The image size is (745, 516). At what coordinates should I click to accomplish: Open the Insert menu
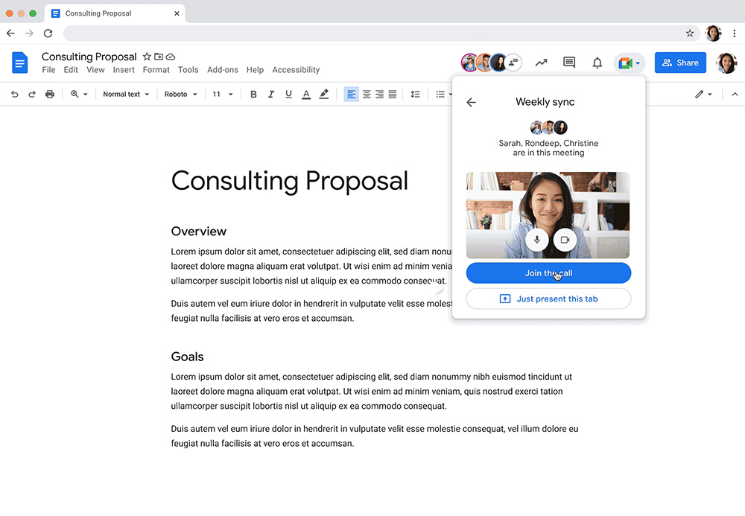pos(124,70)
